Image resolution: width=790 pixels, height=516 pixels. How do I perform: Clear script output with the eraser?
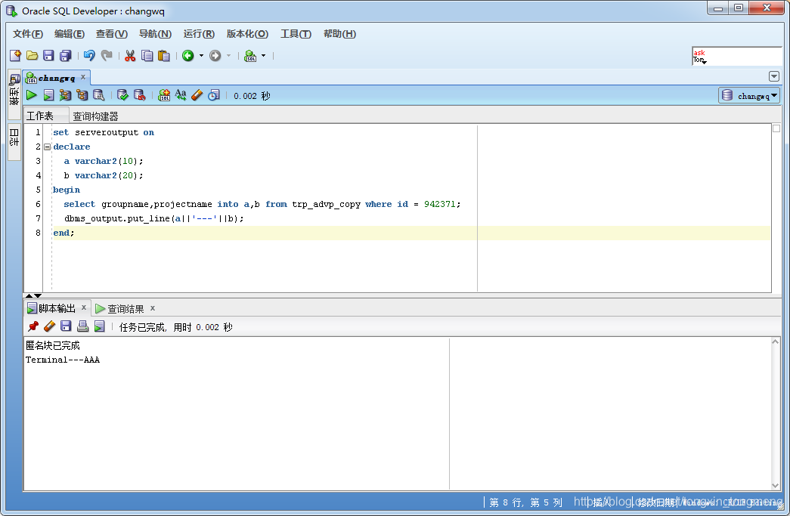click(x=49, y=326)
